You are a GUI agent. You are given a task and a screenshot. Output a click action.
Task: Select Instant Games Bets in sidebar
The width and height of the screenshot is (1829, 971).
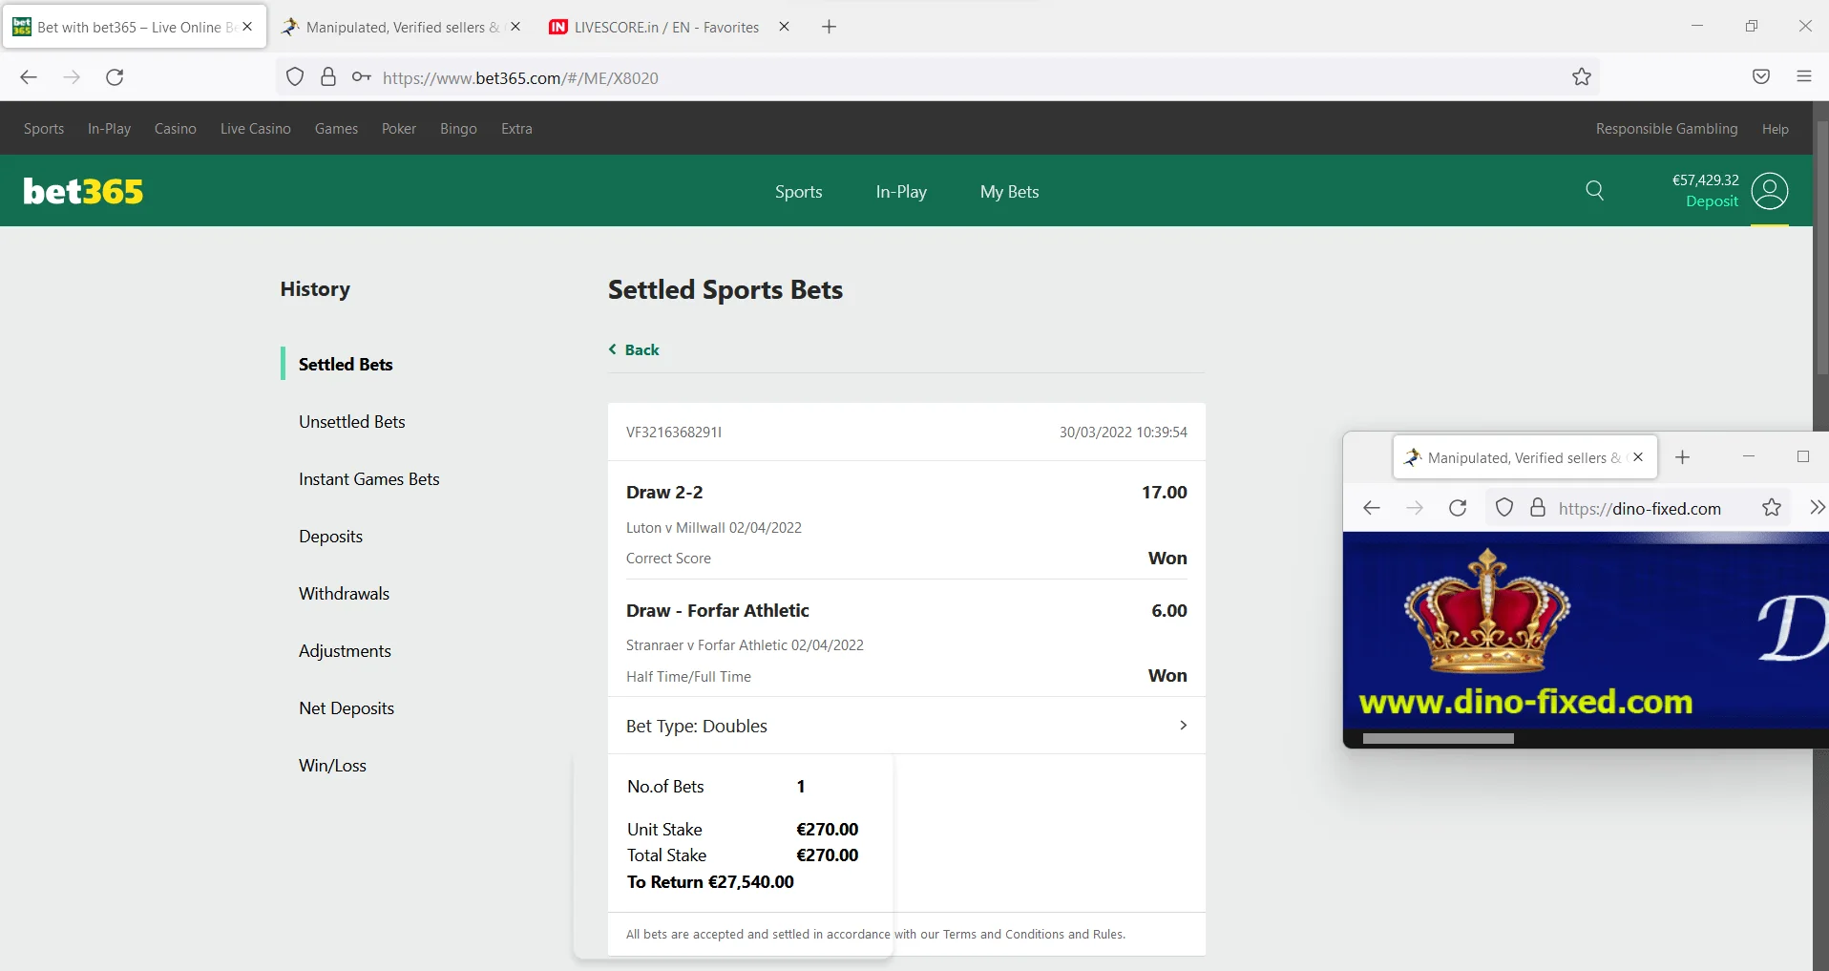369,478
